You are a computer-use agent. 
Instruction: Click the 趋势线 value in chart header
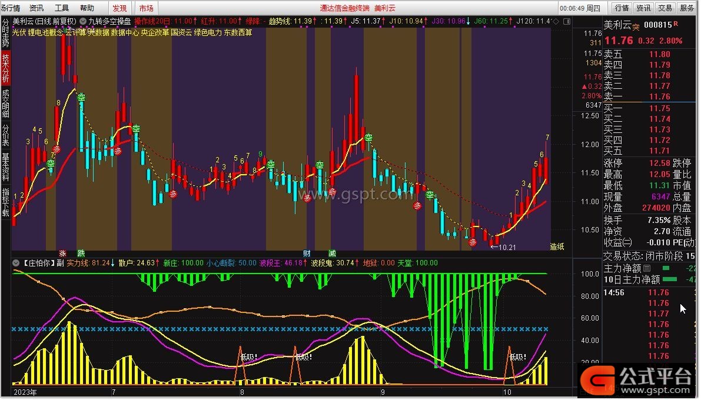303,21
